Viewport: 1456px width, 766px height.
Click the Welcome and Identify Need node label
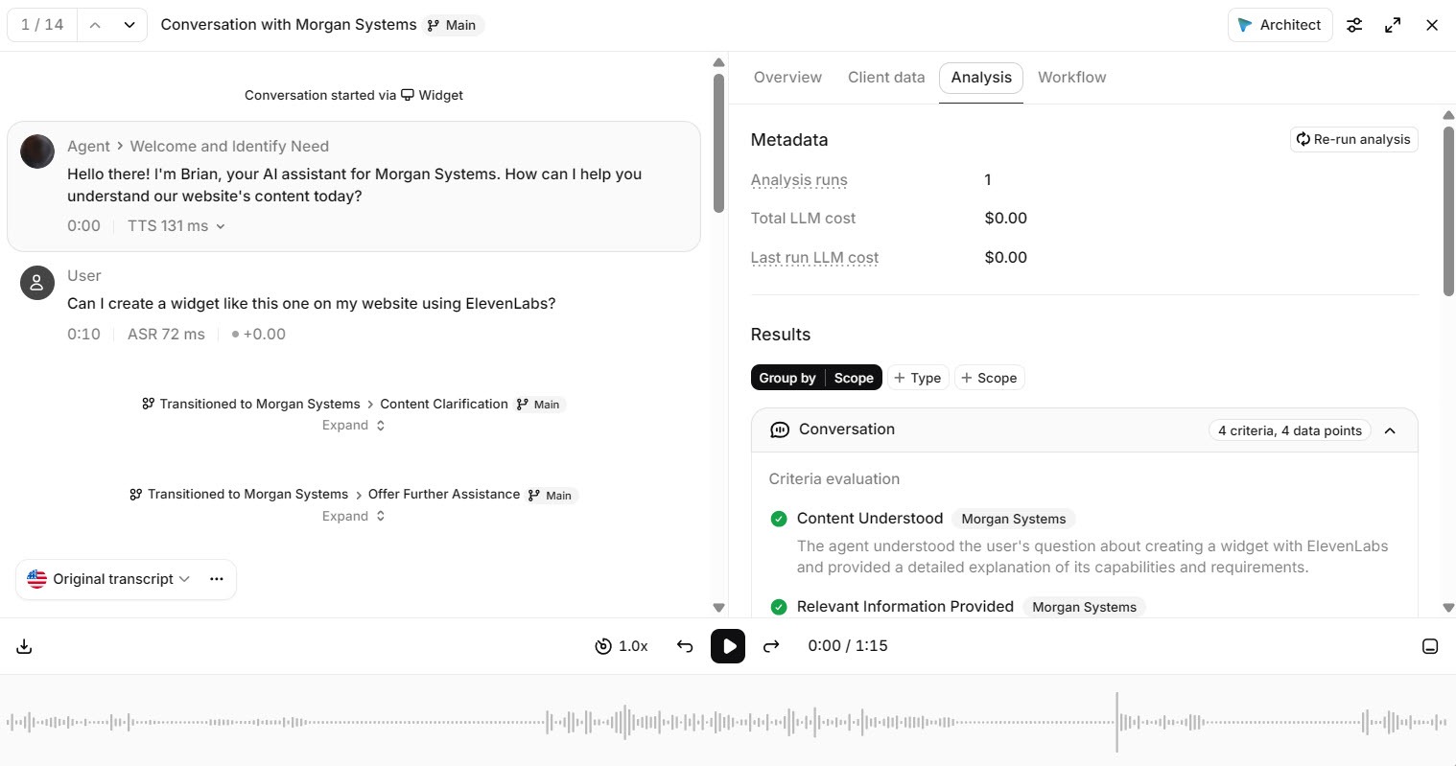pyautogui.click(x=229, y=147)
